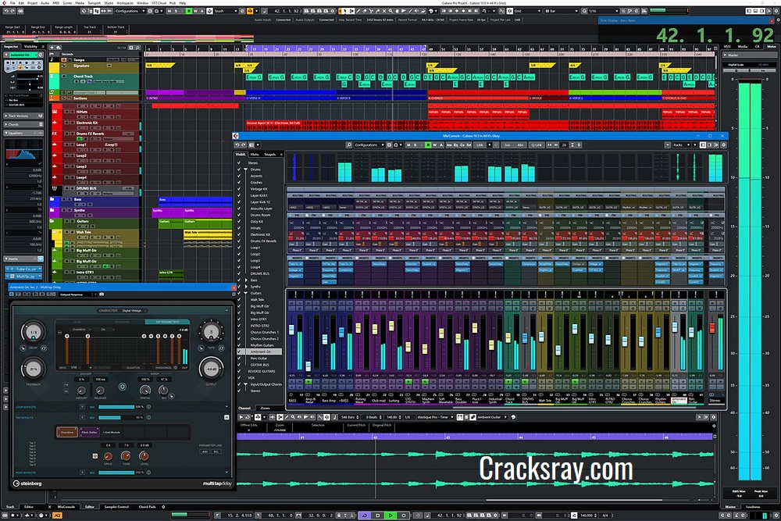Collapse the Drums folder in visibility list

click(x=245, y=170)
